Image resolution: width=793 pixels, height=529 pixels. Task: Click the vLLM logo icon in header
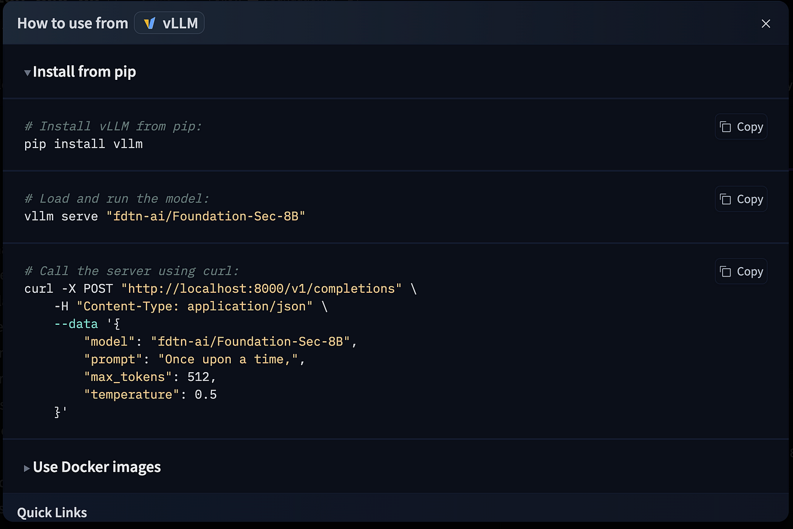click(149, 23)
